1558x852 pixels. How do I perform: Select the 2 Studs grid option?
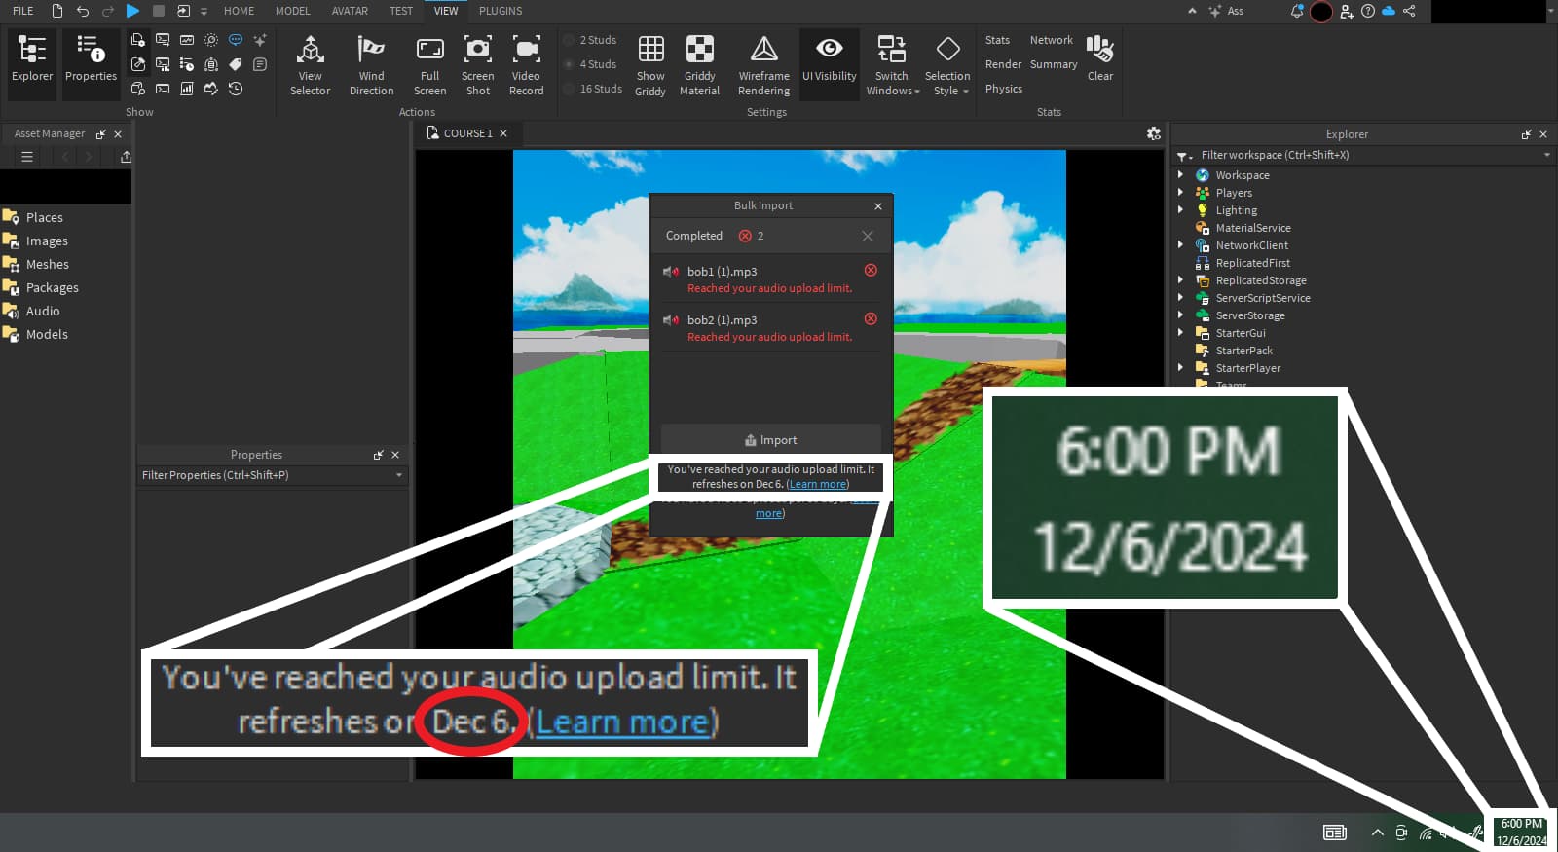click(590, 40)
